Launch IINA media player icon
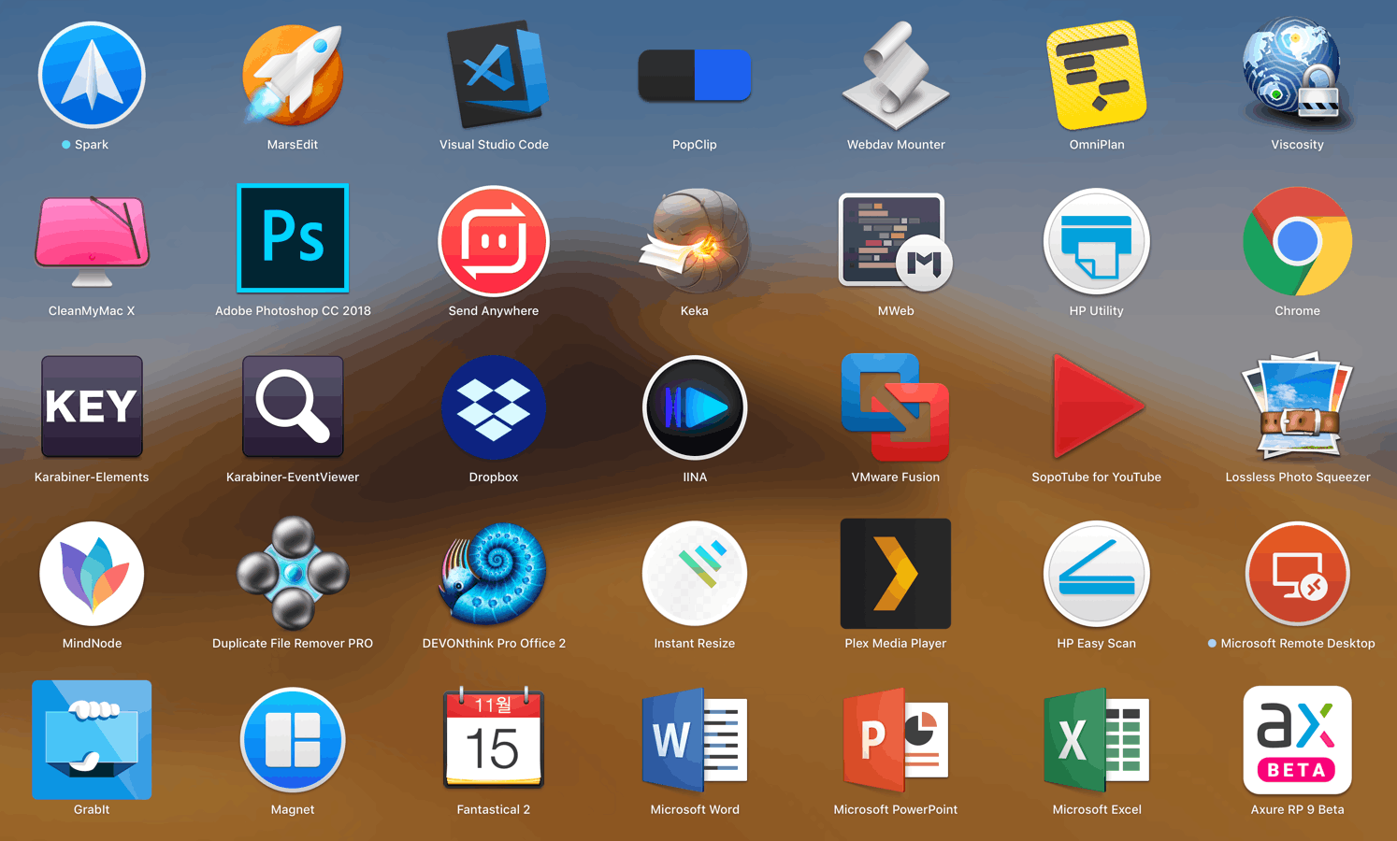1397x841 pixels. click(x=695, y=406)
